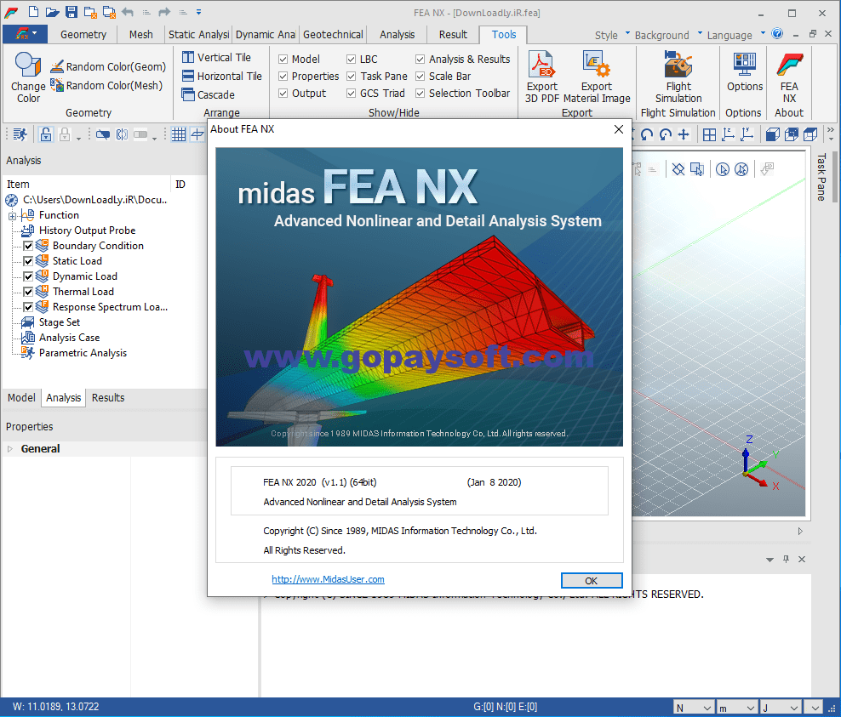Toggle the Scale Bar checkbox

(420, 76)
